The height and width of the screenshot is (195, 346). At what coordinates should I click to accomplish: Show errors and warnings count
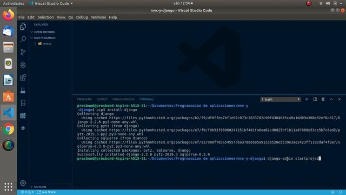(27, 192)
